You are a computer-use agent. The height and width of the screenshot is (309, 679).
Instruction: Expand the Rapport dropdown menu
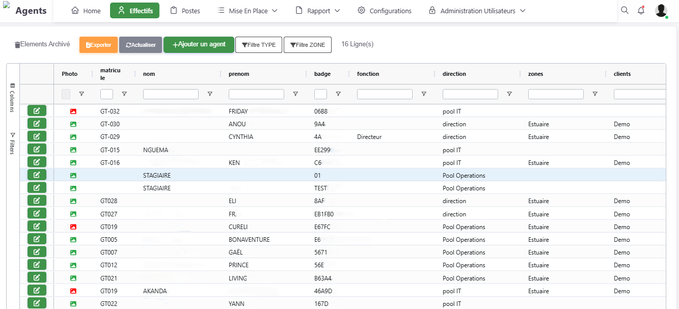point(318,11)
